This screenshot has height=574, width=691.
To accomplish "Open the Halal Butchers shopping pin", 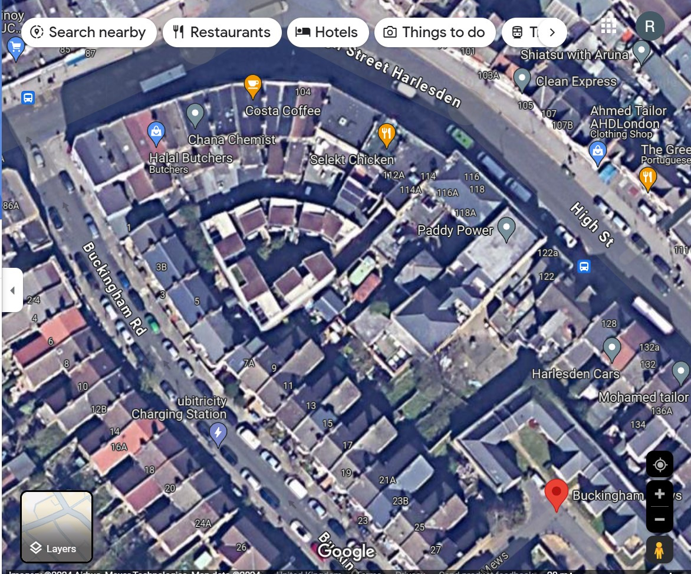I will pos(156,133).
